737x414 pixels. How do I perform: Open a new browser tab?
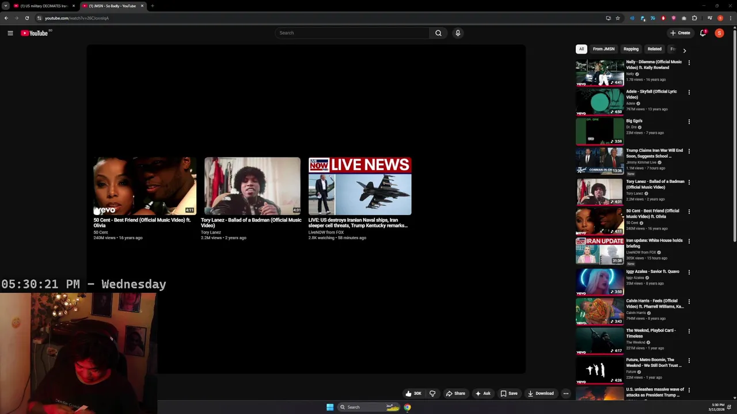click(153, 6)
